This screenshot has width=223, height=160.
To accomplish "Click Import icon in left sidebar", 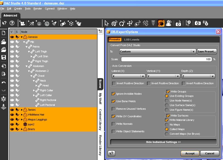I will pyautogui.click(x=3, y=66).
